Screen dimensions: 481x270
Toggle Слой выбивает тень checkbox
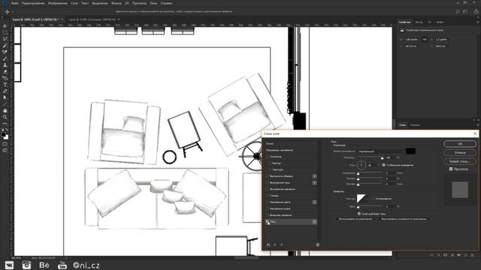[359, 214]
